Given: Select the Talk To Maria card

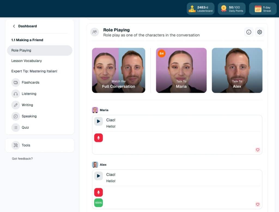Looking at the screenshot, I should (181, 70).
